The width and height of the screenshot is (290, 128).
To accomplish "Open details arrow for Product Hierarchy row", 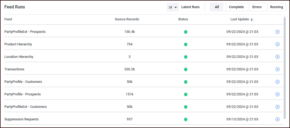I will click(x=277, y=44).
